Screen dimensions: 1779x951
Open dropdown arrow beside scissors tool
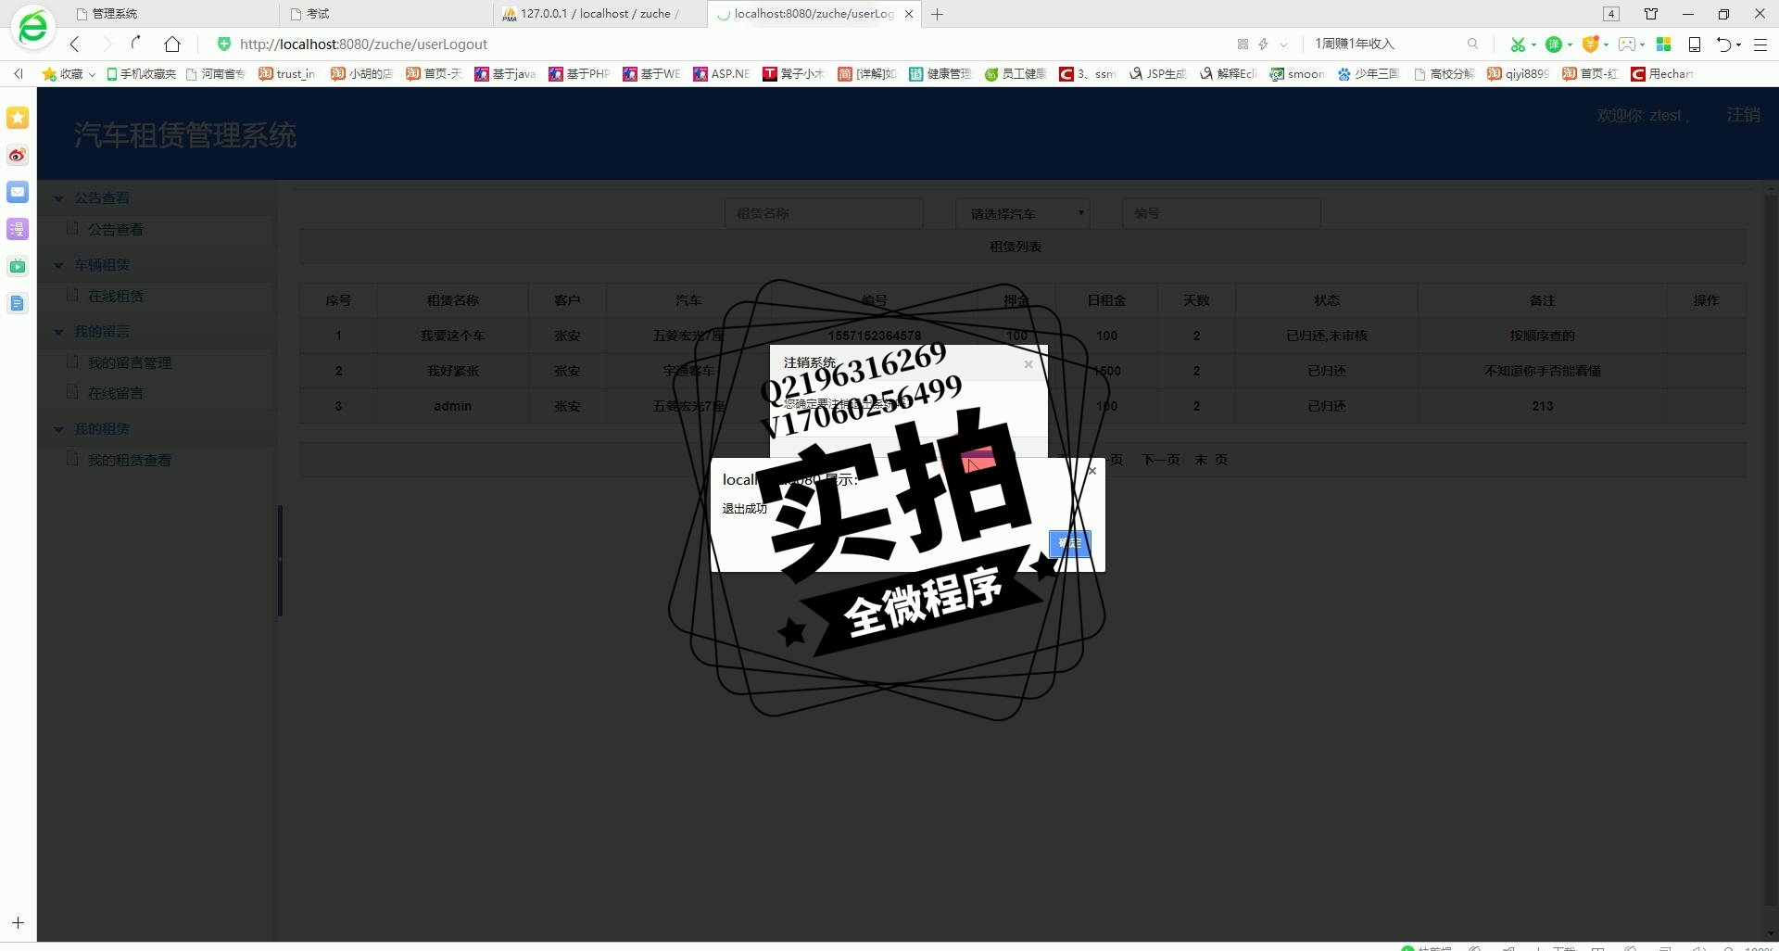(1533, 44)
